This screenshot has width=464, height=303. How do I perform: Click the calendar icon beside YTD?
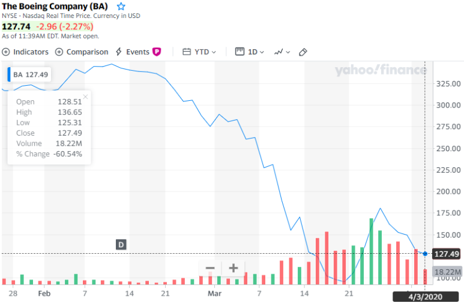pos(187,52)
